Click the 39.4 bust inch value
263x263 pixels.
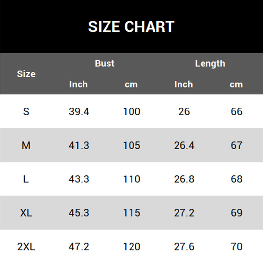pos(79,112)
